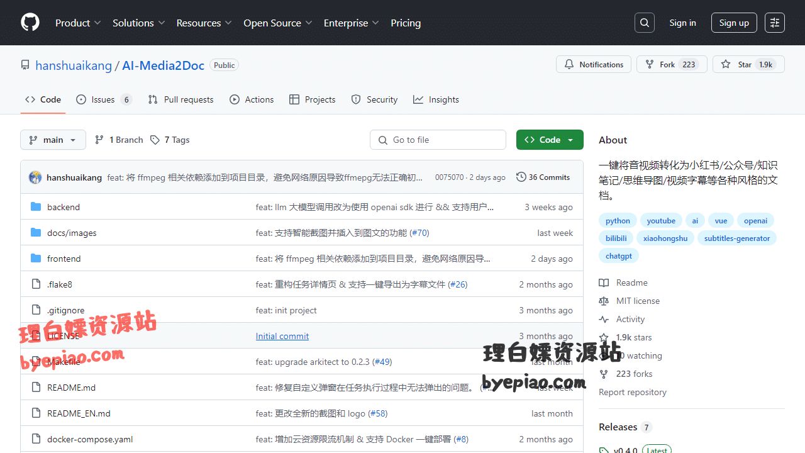The width and height of the screenshot is (805, 453).
Task: Select the subtitles-generator topic tag
Action: pos(737,238)
